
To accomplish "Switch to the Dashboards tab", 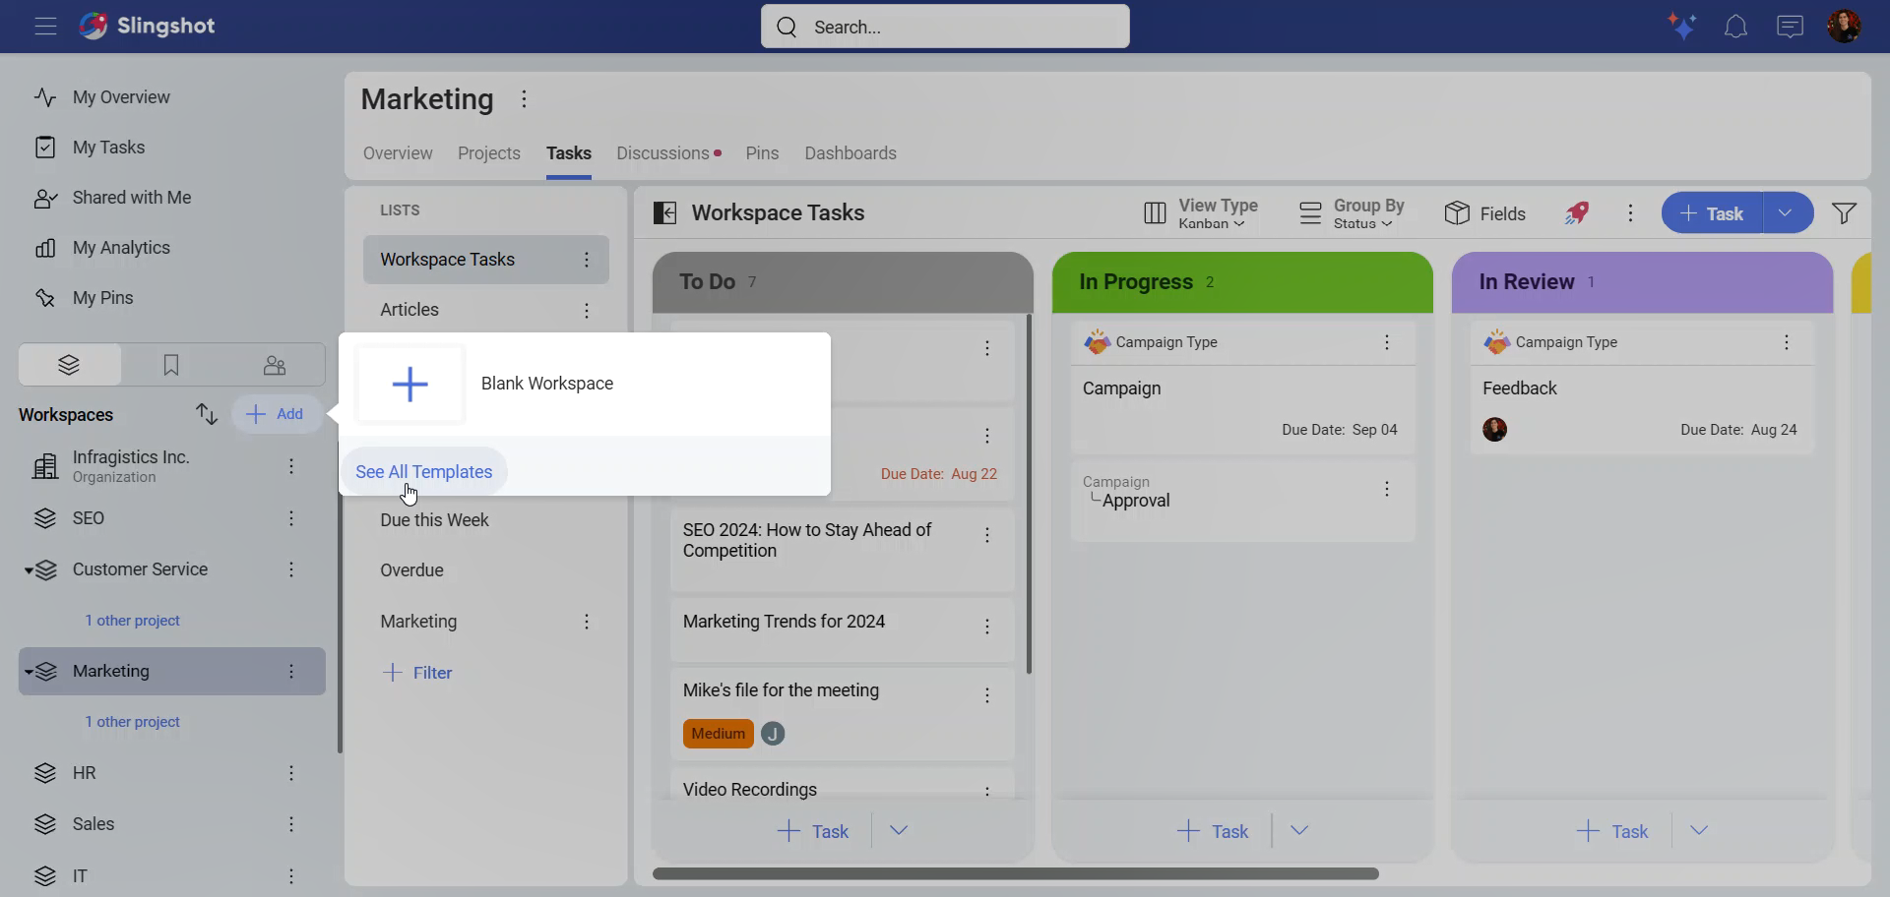I will click(850, 153).
